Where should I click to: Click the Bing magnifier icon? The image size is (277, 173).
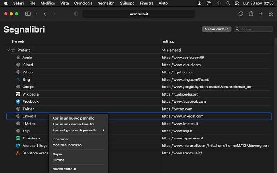pos(18,79)
